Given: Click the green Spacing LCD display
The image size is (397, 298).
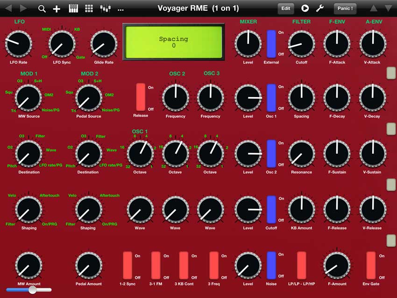Looking at the screenshot, I should [x=173, y=42].
